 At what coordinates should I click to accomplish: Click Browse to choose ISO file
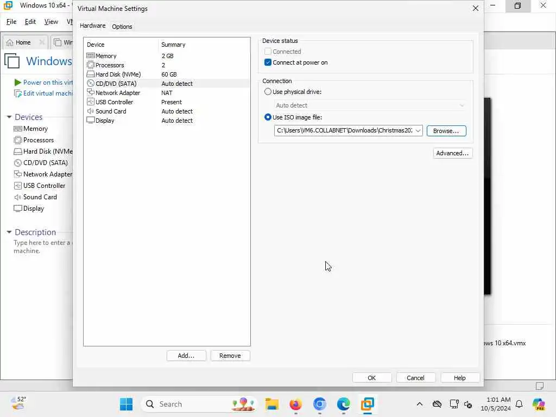pos(446,131)
